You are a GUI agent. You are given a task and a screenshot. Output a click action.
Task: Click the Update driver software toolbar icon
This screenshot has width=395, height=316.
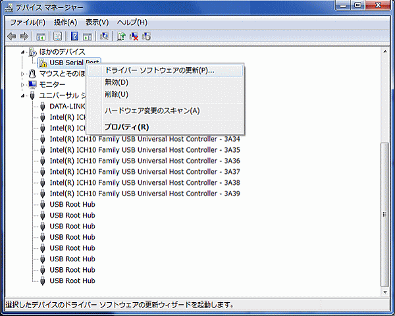point(121,37)
